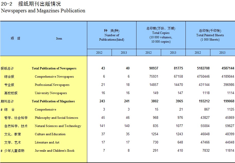This screenshot has width=235, height=163.
Task: Click the 'Philosophy and Social Sciences' label
Action: (x=56, y=118)
